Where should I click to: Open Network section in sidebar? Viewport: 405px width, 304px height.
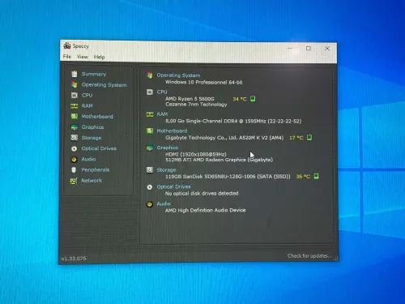coord(92,180)
